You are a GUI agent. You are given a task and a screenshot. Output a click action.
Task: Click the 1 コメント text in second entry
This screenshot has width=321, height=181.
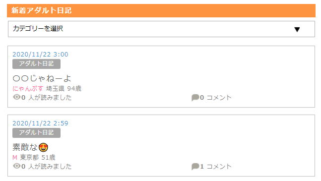[215, 167]
